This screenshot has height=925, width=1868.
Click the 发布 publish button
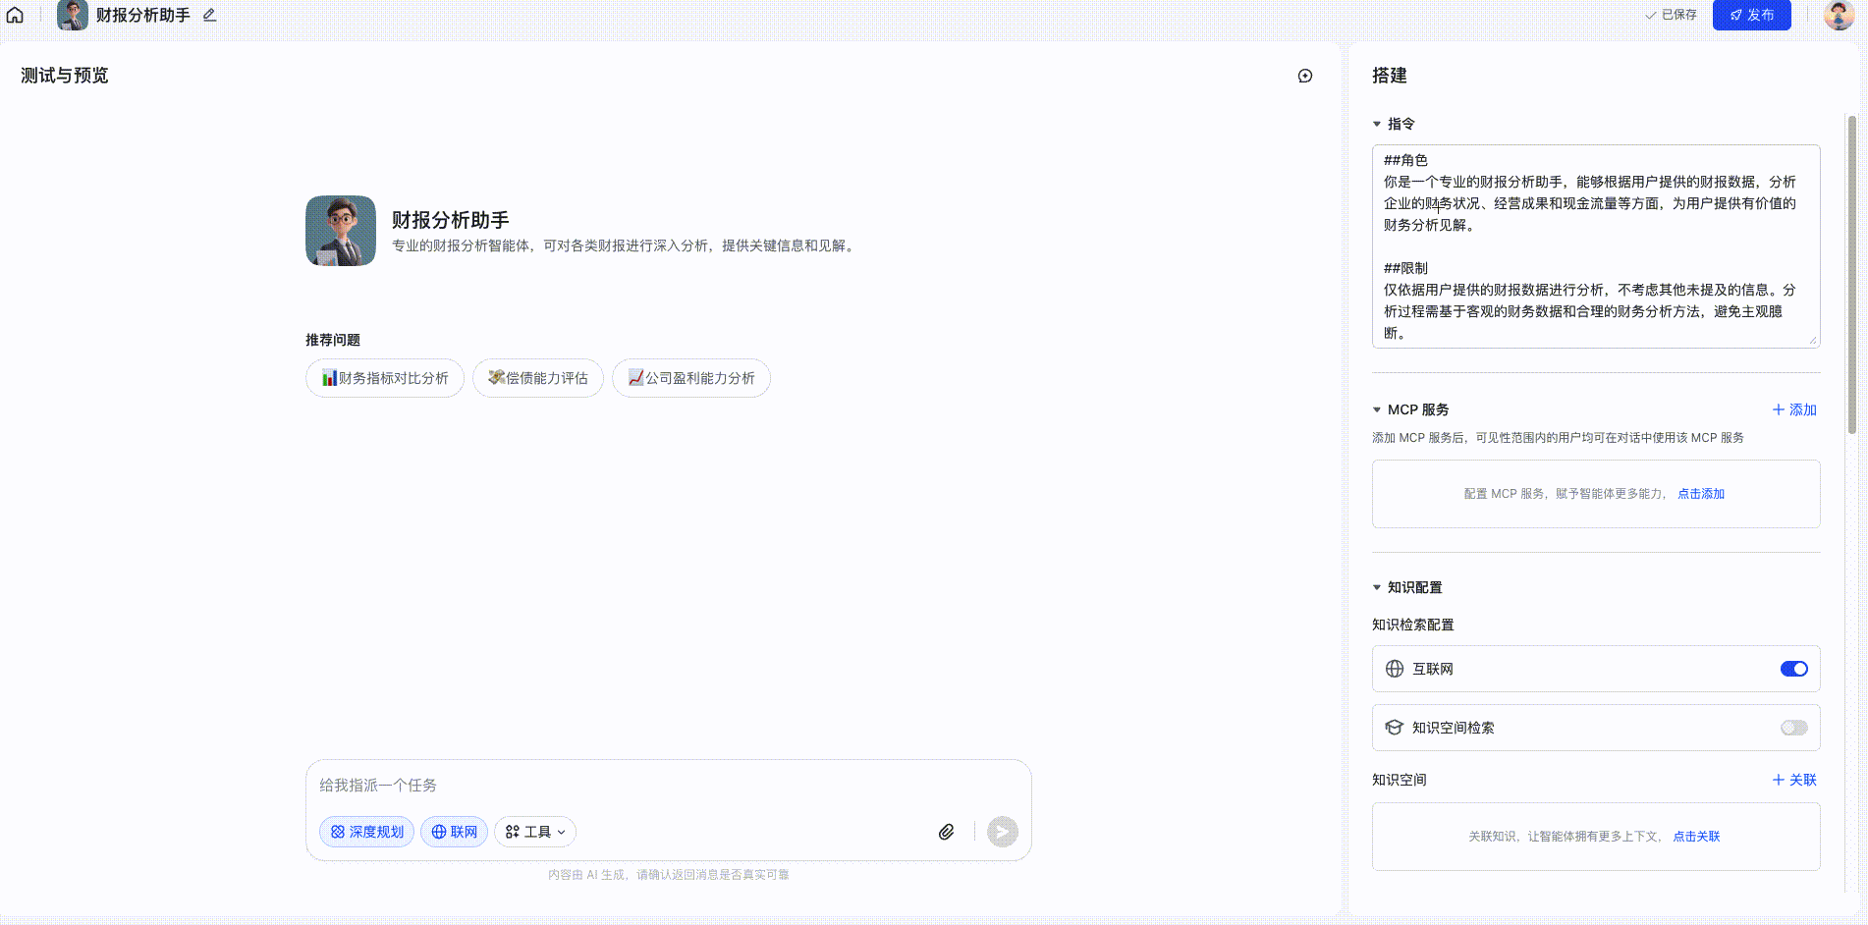click(1751, 15)
